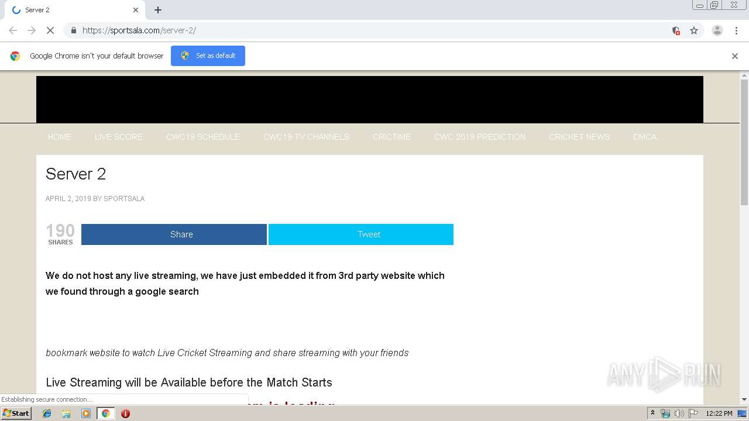Tweet the post
This screenshot has height=421, width=749.
(361, 234)
